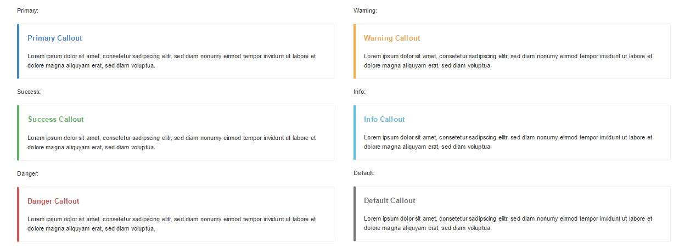Click the "Danger:" label text
Image resolution: width=679 pixels, height=247 pixels.
(x=27, y=173)
